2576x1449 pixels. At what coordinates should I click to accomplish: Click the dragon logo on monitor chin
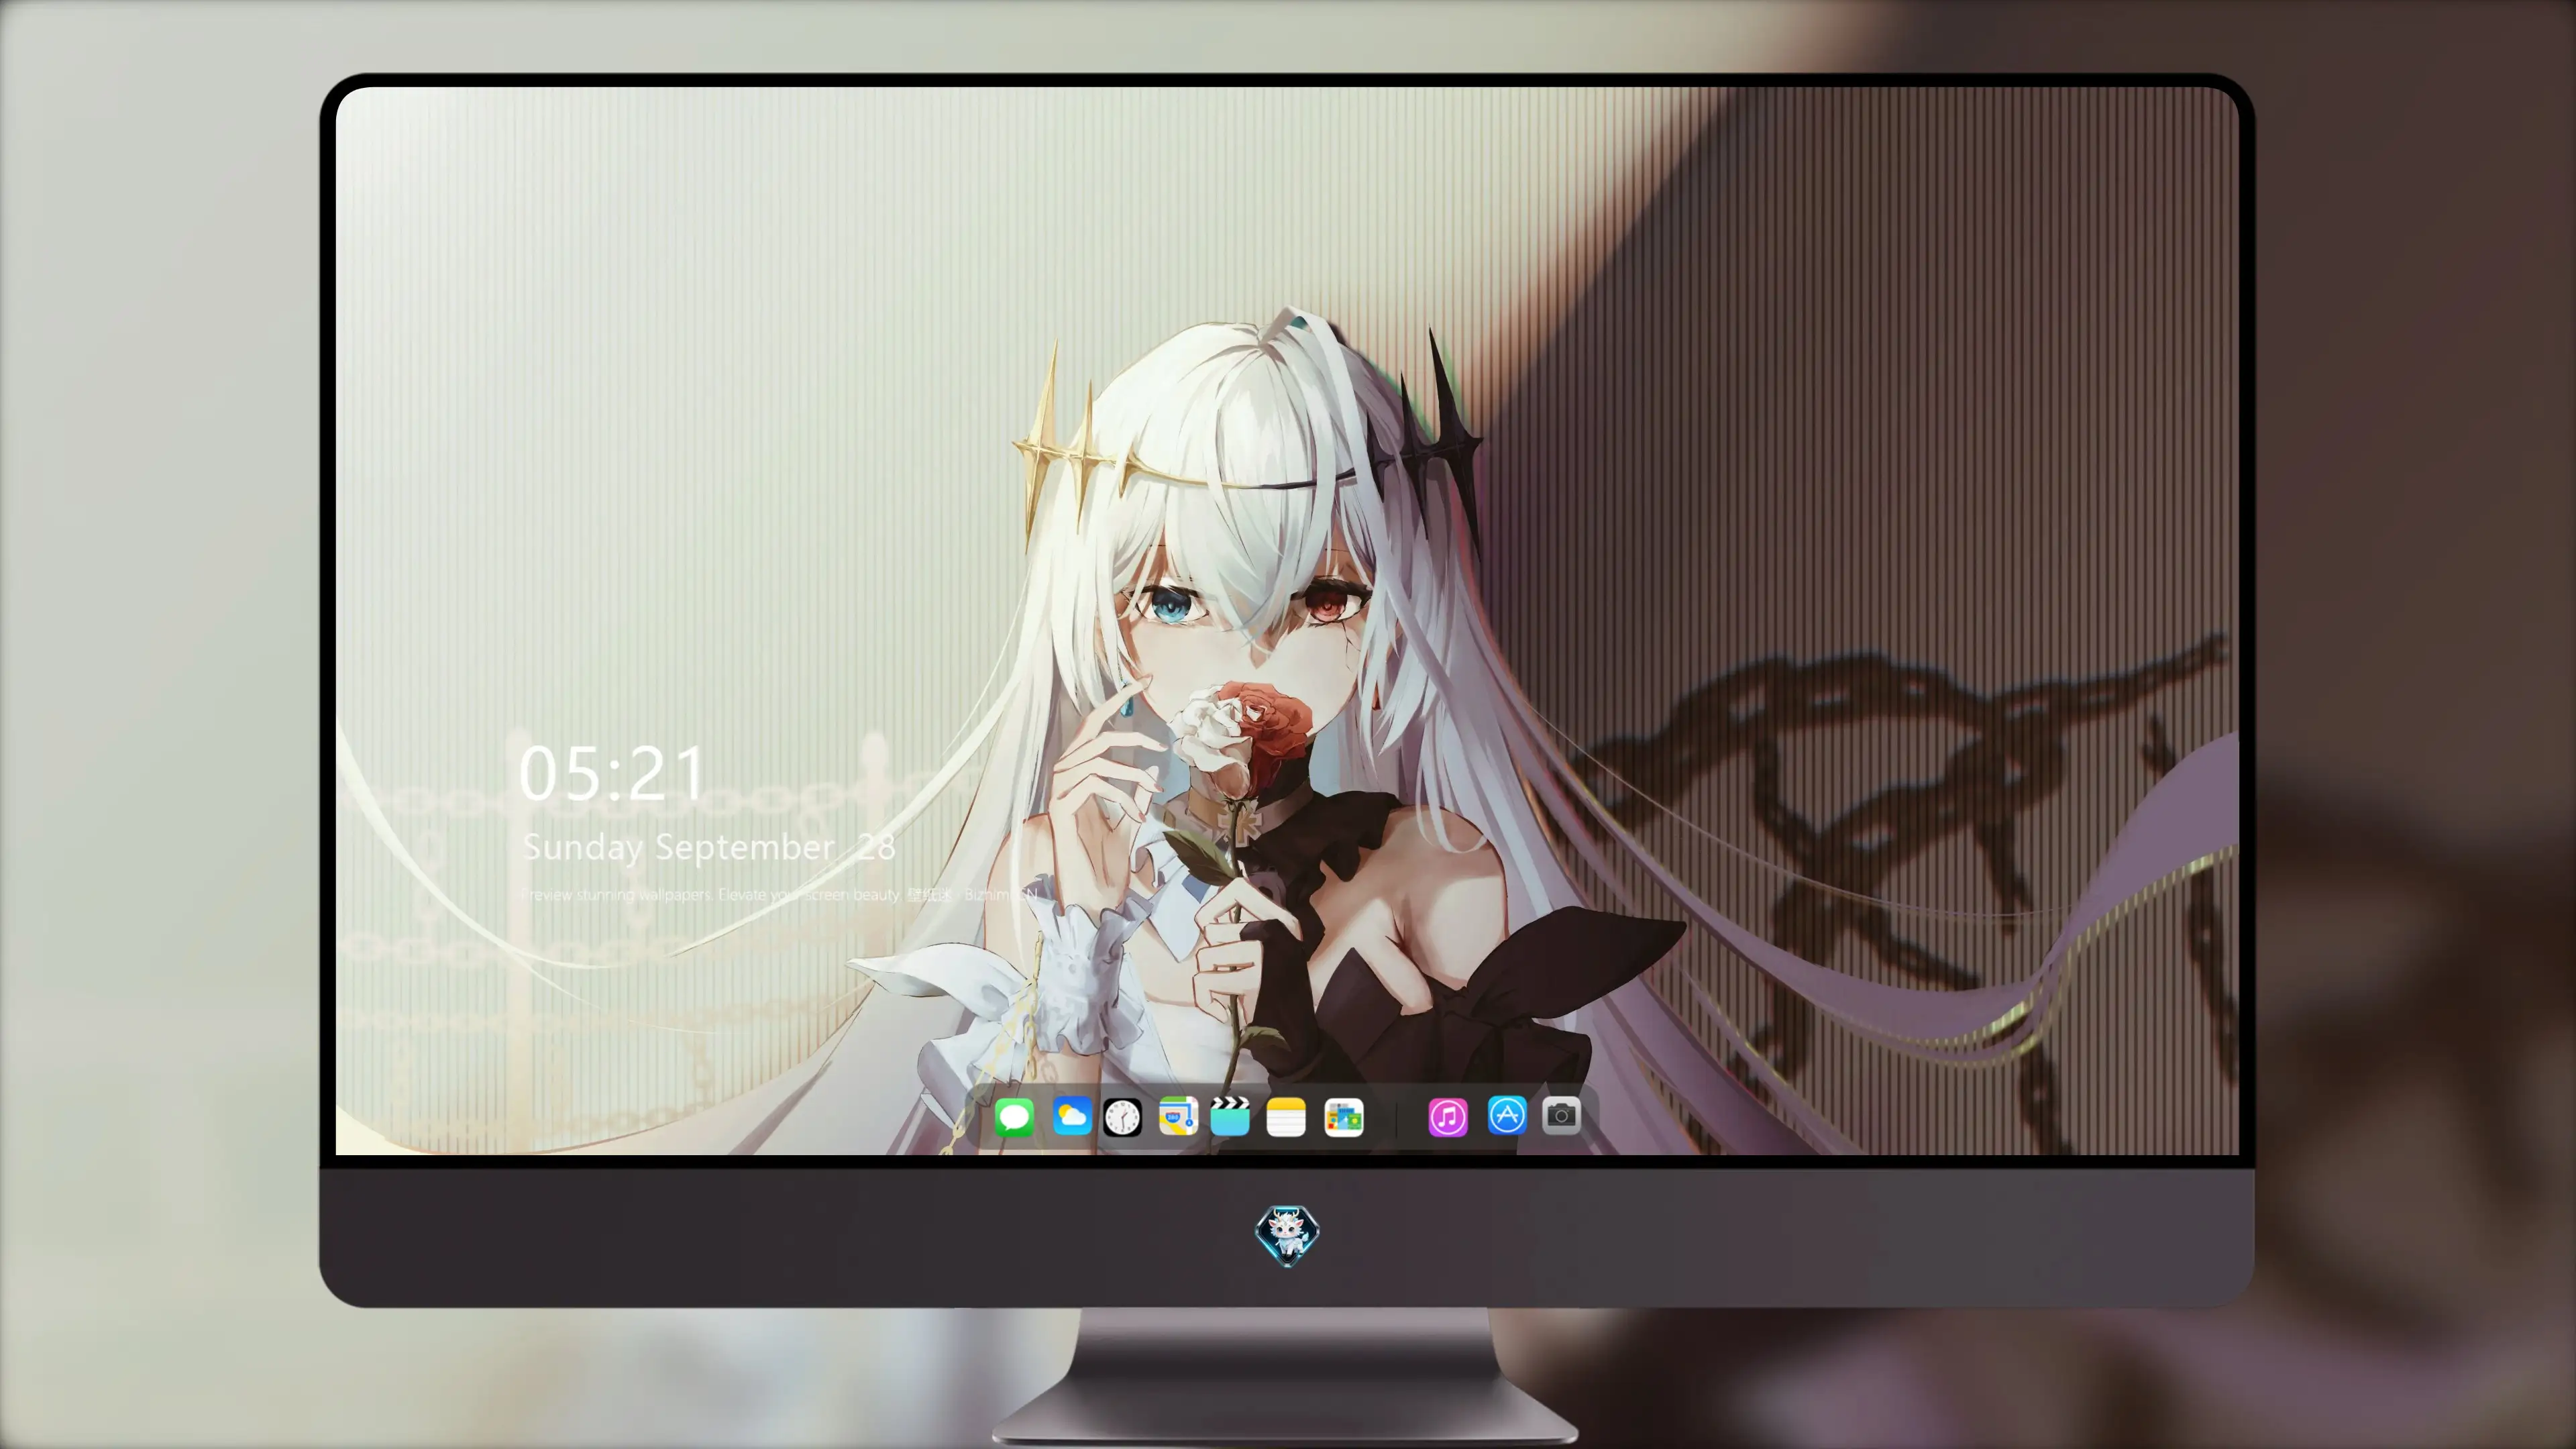click(x=1287, y=1235)
